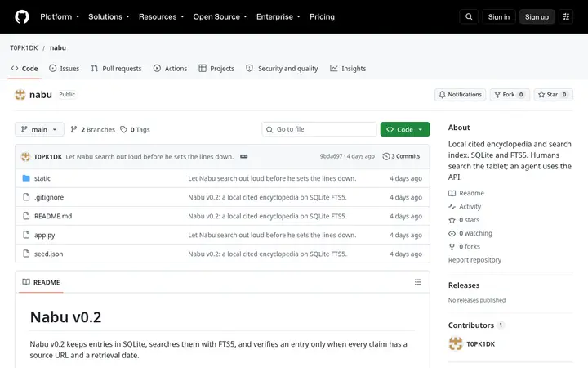Click the Sign in button
Viewport: 588px width, 368px height.
499,17
